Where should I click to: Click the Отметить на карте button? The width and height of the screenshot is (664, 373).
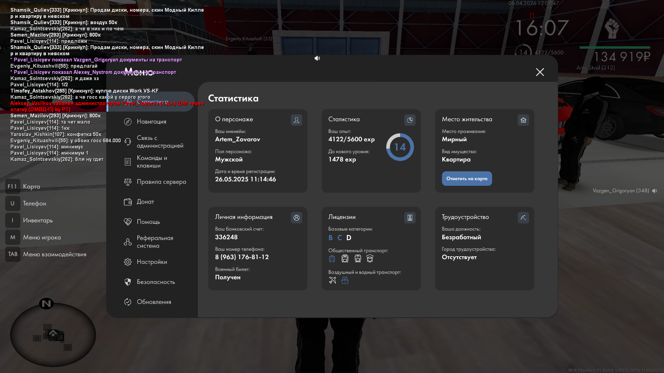coord(467,179)
